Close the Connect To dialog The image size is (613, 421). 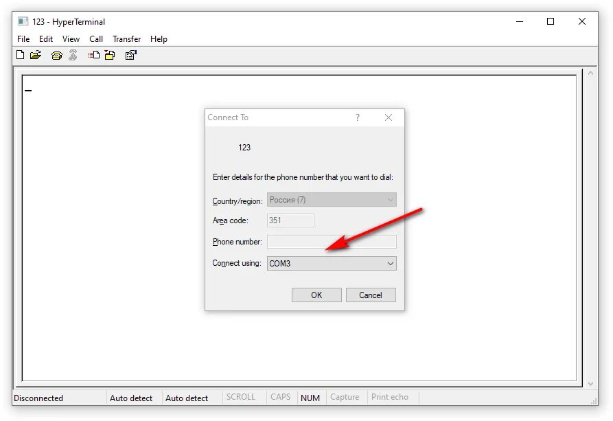(389, 117)
